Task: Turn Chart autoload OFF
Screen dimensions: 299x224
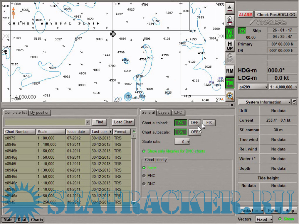Action: coord(194,123)
